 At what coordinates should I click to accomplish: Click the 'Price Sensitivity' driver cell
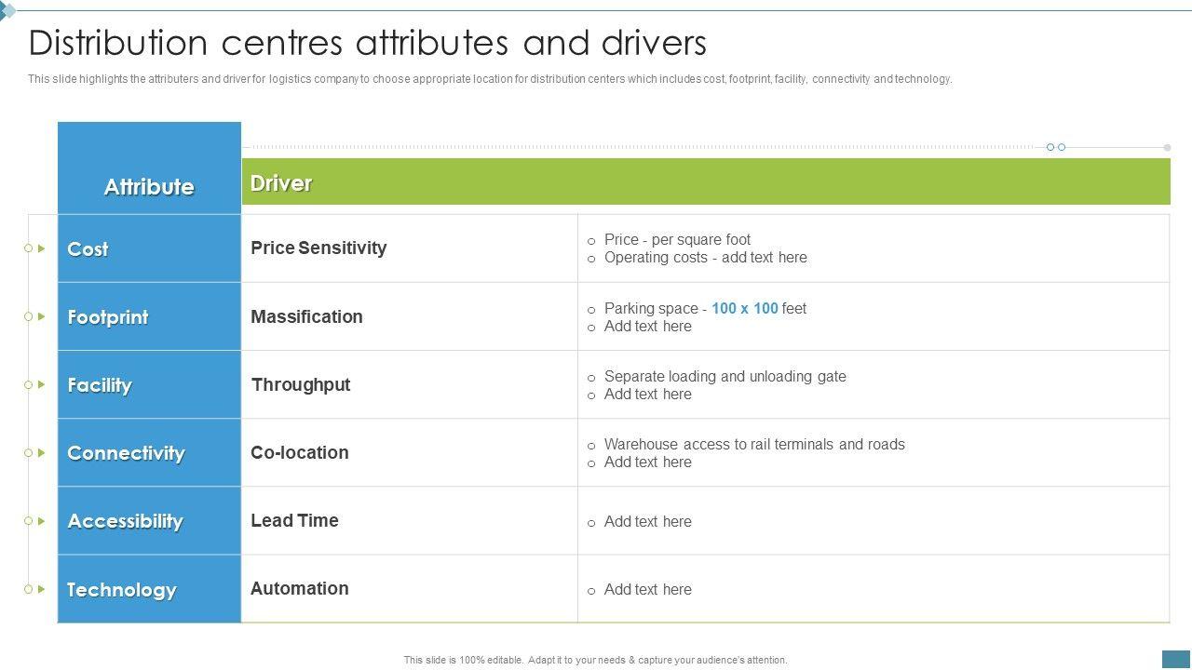318,248
